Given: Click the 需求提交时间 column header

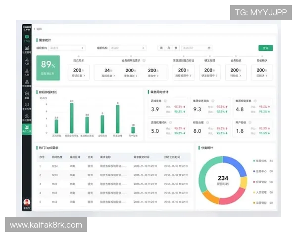Looking at the screenshot, I should click(x=141, y=157).
